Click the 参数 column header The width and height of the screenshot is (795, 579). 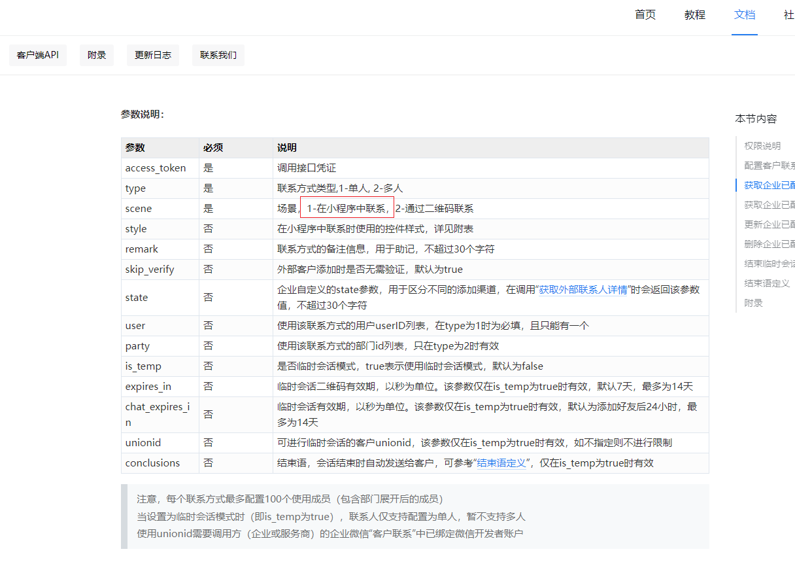(160, 148)
